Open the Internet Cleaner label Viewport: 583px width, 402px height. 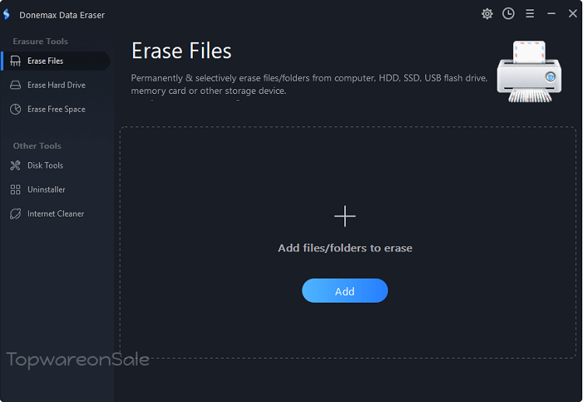pos(56,214)
